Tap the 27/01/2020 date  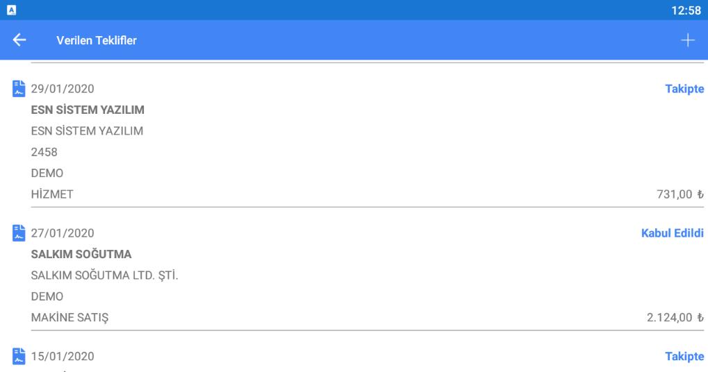[x=63, y=233]
